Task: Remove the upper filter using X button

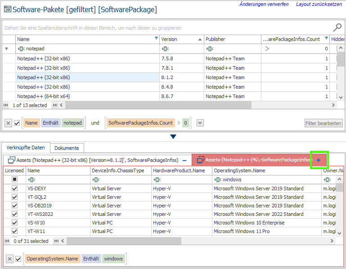Action: click(x=9, y=123)
